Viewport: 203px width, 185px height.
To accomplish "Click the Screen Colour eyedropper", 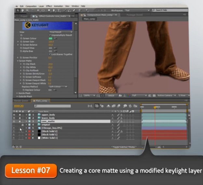I will point(56,39).
